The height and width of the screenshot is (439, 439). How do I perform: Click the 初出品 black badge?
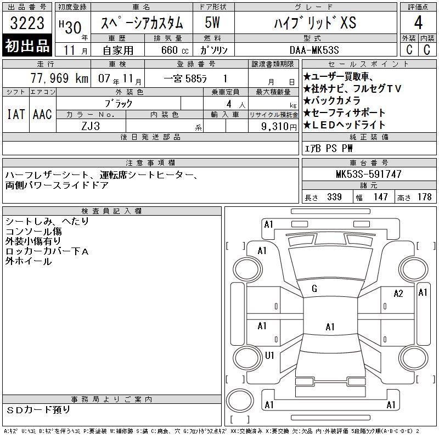click(27, 46)
